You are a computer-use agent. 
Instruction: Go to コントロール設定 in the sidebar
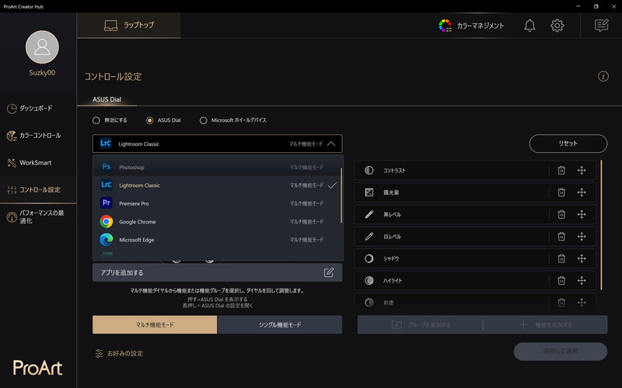(x=38, y=189)
